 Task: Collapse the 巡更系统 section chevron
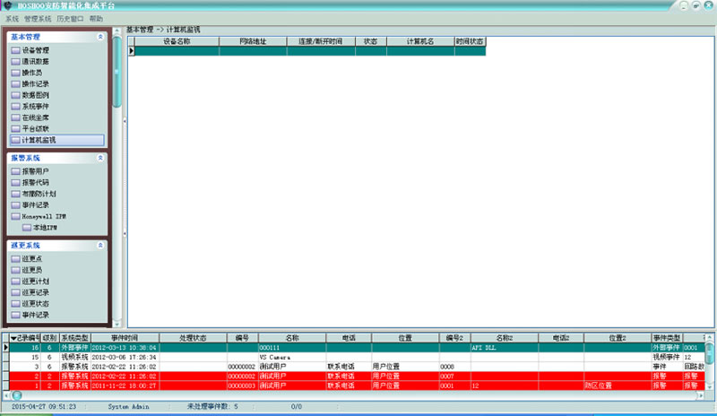coord(100,245)
